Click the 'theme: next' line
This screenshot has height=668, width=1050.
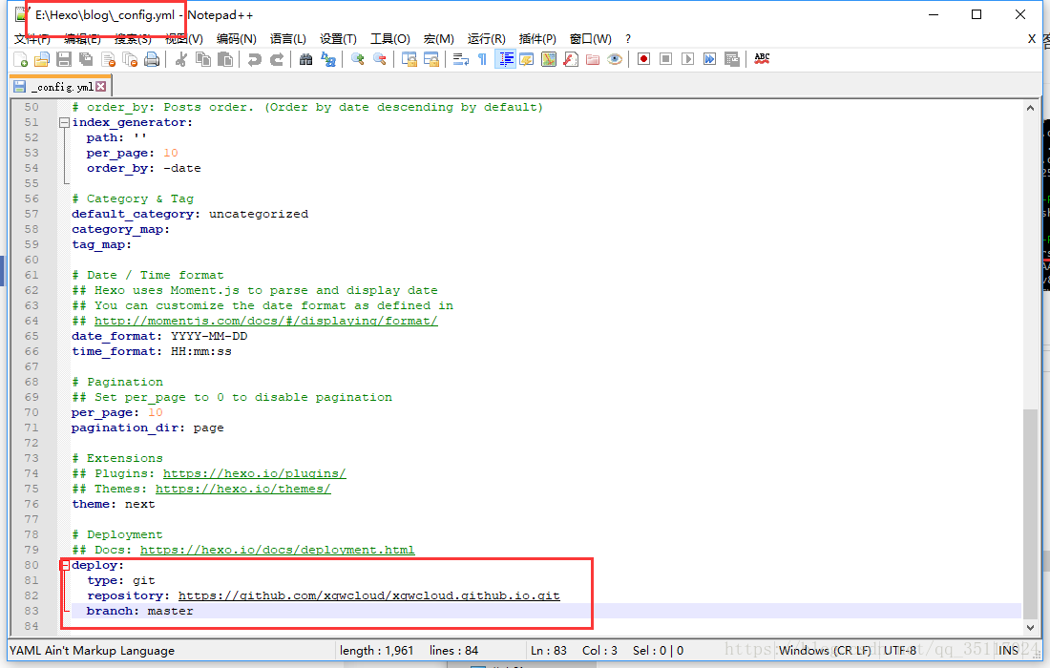tap(114, 505)
